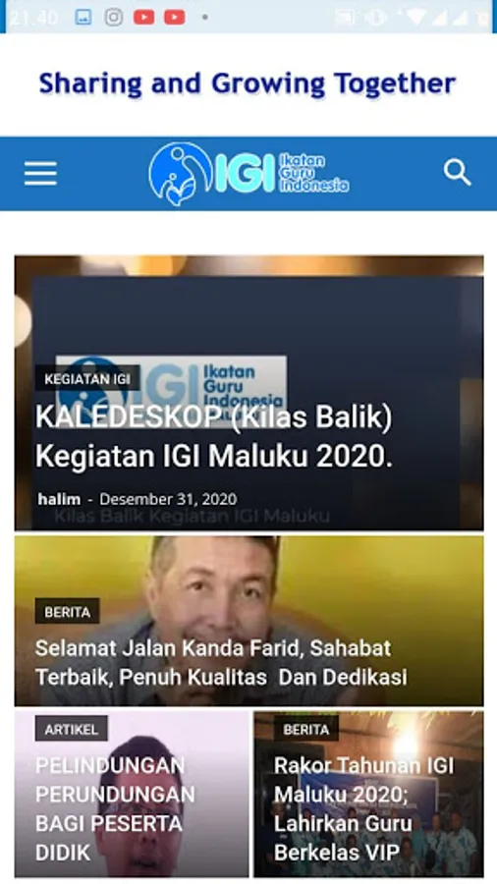The image size is (497, 884).
Task: Tap the image notification icon in status bar
Action: pos(83,17)
